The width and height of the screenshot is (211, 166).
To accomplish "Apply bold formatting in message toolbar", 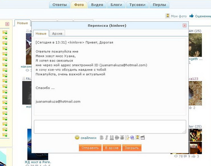I will pyautogui.click(x=101, y=138).
